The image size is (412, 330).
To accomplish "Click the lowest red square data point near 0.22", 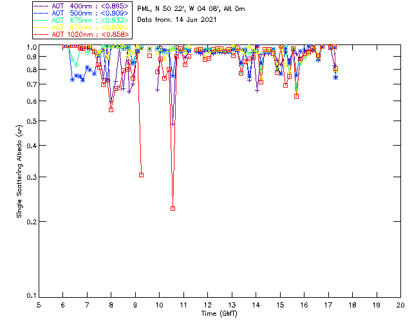I will [x=173, y=208].
